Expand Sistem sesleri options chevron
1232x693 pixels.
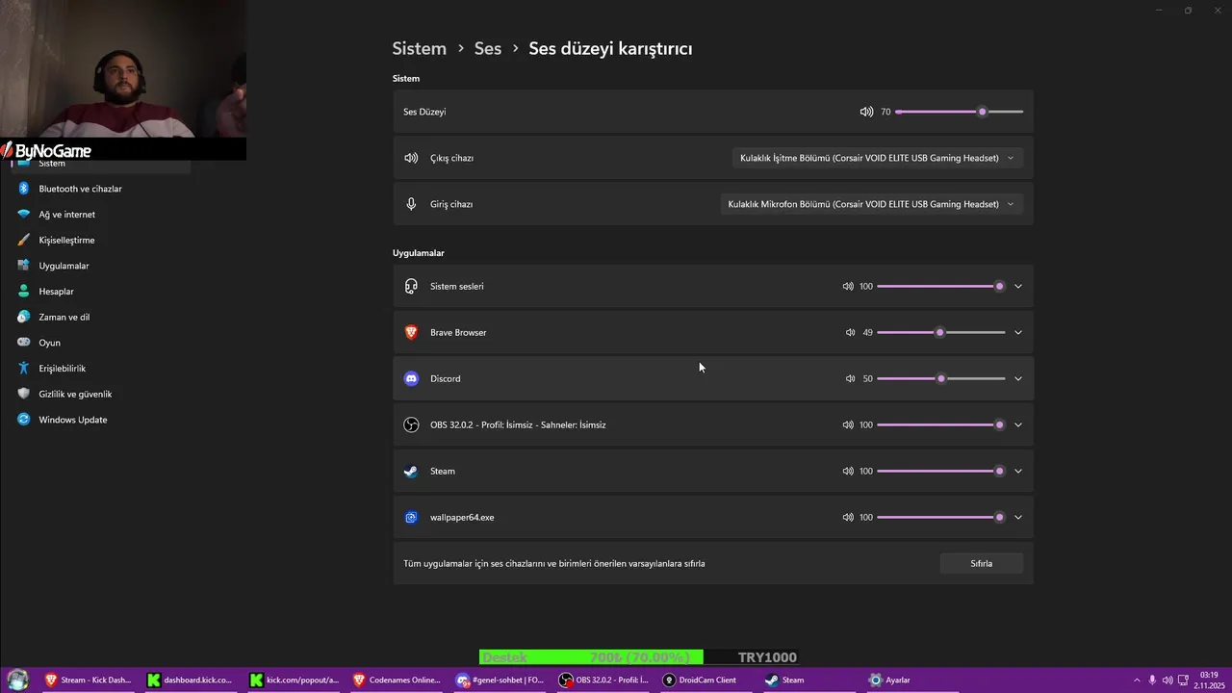[1018, 286]
